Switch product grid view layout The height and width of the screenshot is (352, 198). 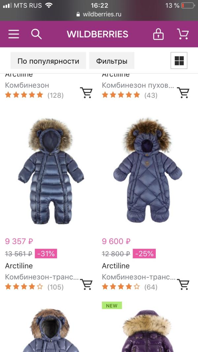click(x=179, y=61)
